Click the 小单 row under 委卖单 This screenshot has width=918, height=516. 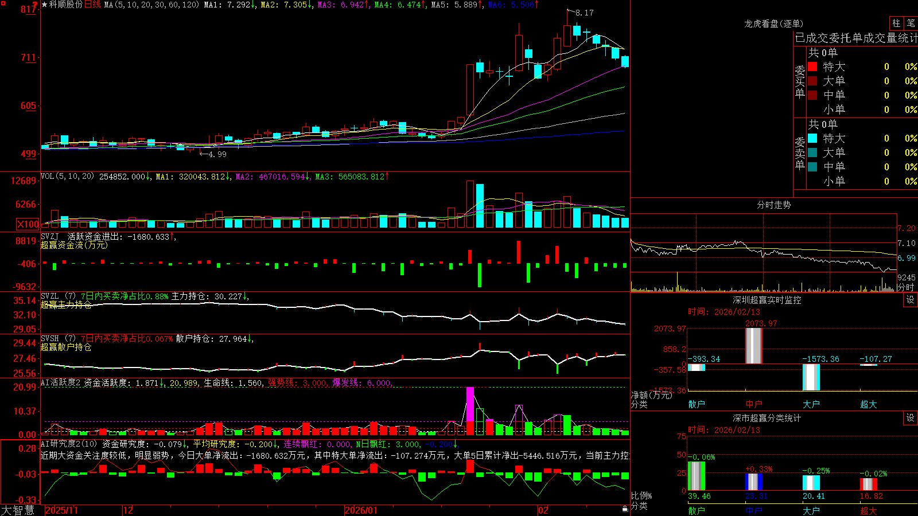coord(862,181)
